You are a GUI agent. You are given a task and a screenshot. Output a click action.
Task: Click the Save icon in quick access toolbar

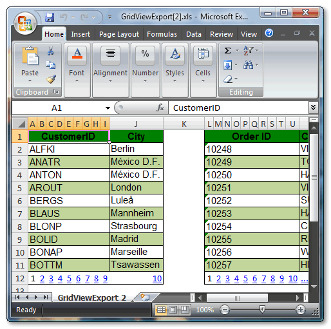click(x=50, y=17)
